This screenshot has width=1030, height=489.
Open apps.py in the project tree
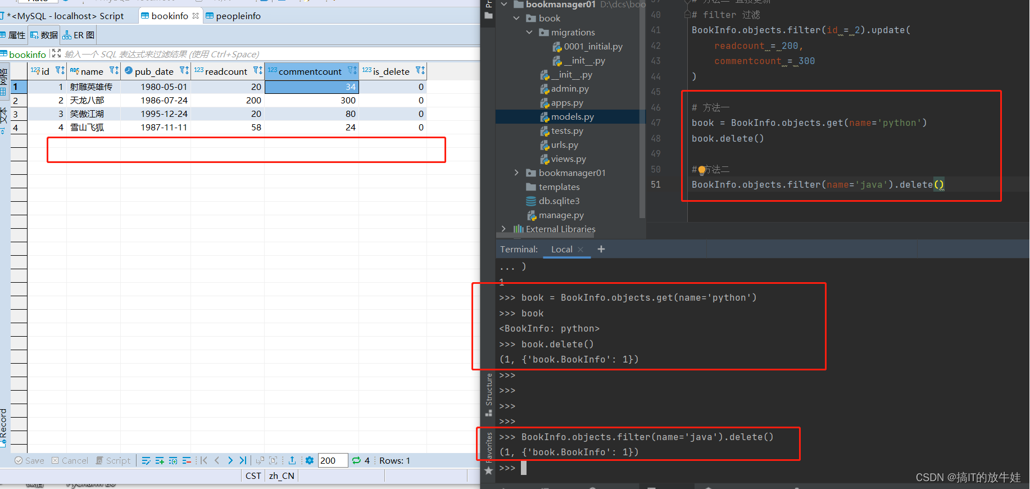point(562,103)
